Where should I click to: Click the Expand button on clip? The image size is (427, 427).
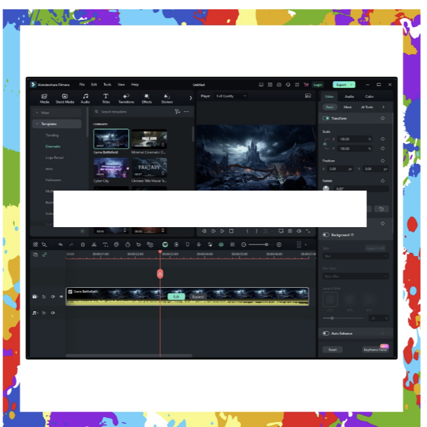[197, 297]
